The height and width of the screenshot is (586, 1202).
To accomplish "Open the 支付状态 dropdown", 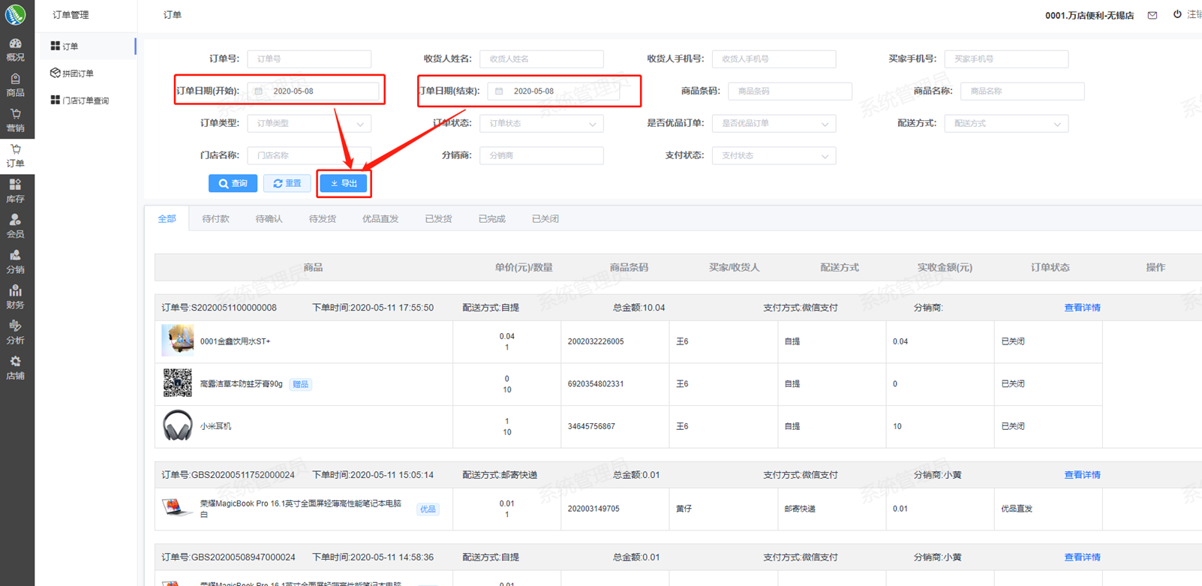I will tap(774, 156).
